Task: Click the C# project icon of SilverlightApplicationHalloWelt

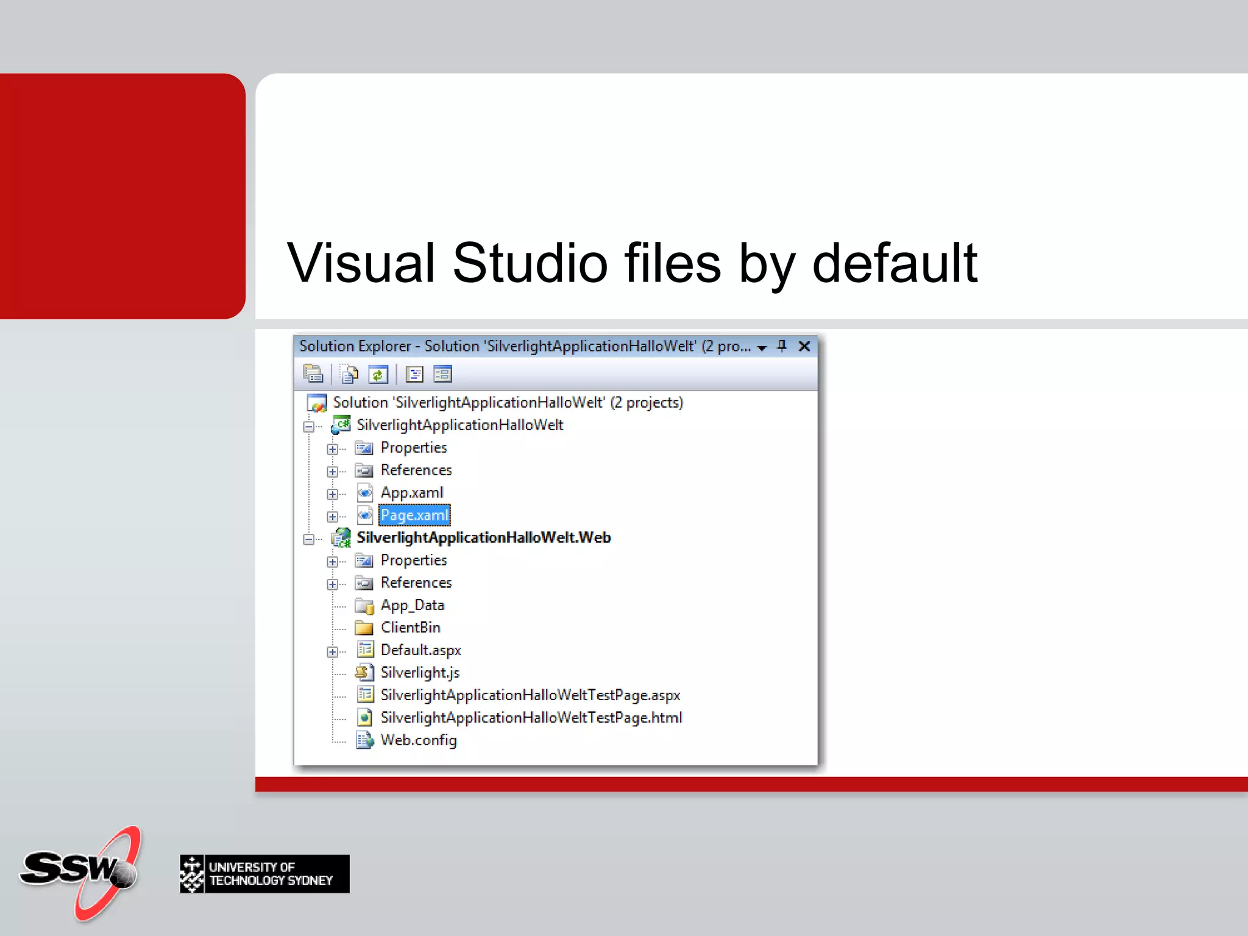Action: tap(341, 425)
